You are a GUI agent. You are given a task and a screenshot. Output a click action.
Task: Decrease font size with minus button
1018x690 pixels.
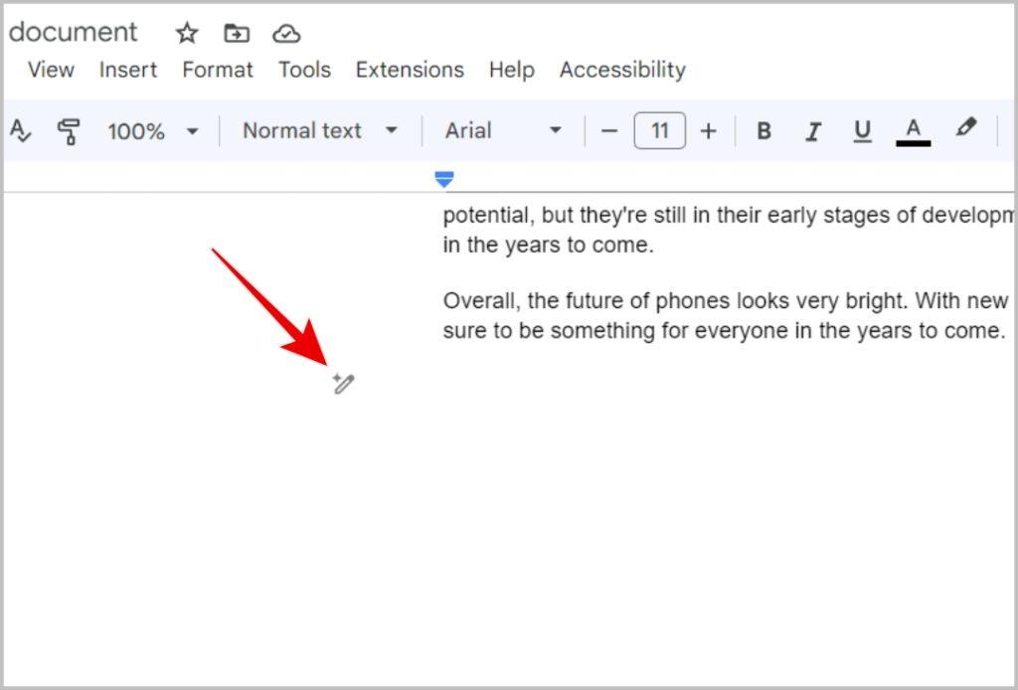[609, 131]
